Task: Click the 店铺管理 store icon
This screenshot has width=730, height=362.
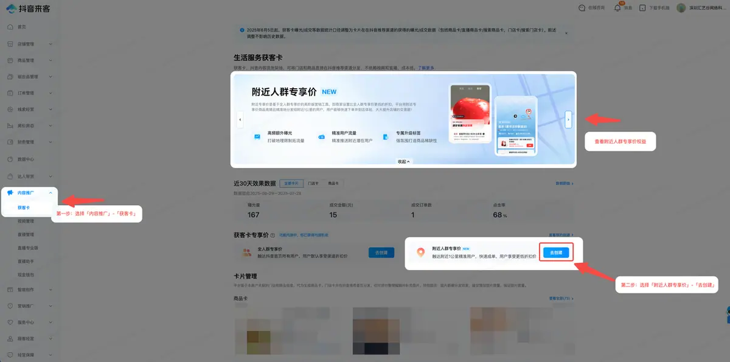Action: pyautogui.click(x=10, y=44)
